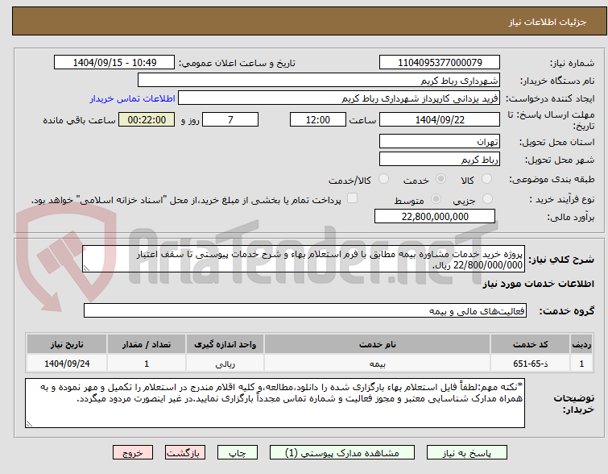Click the buyer name field شهرداری رباط کریم
The height and width of the screenshot is (474, 608).
319,81
